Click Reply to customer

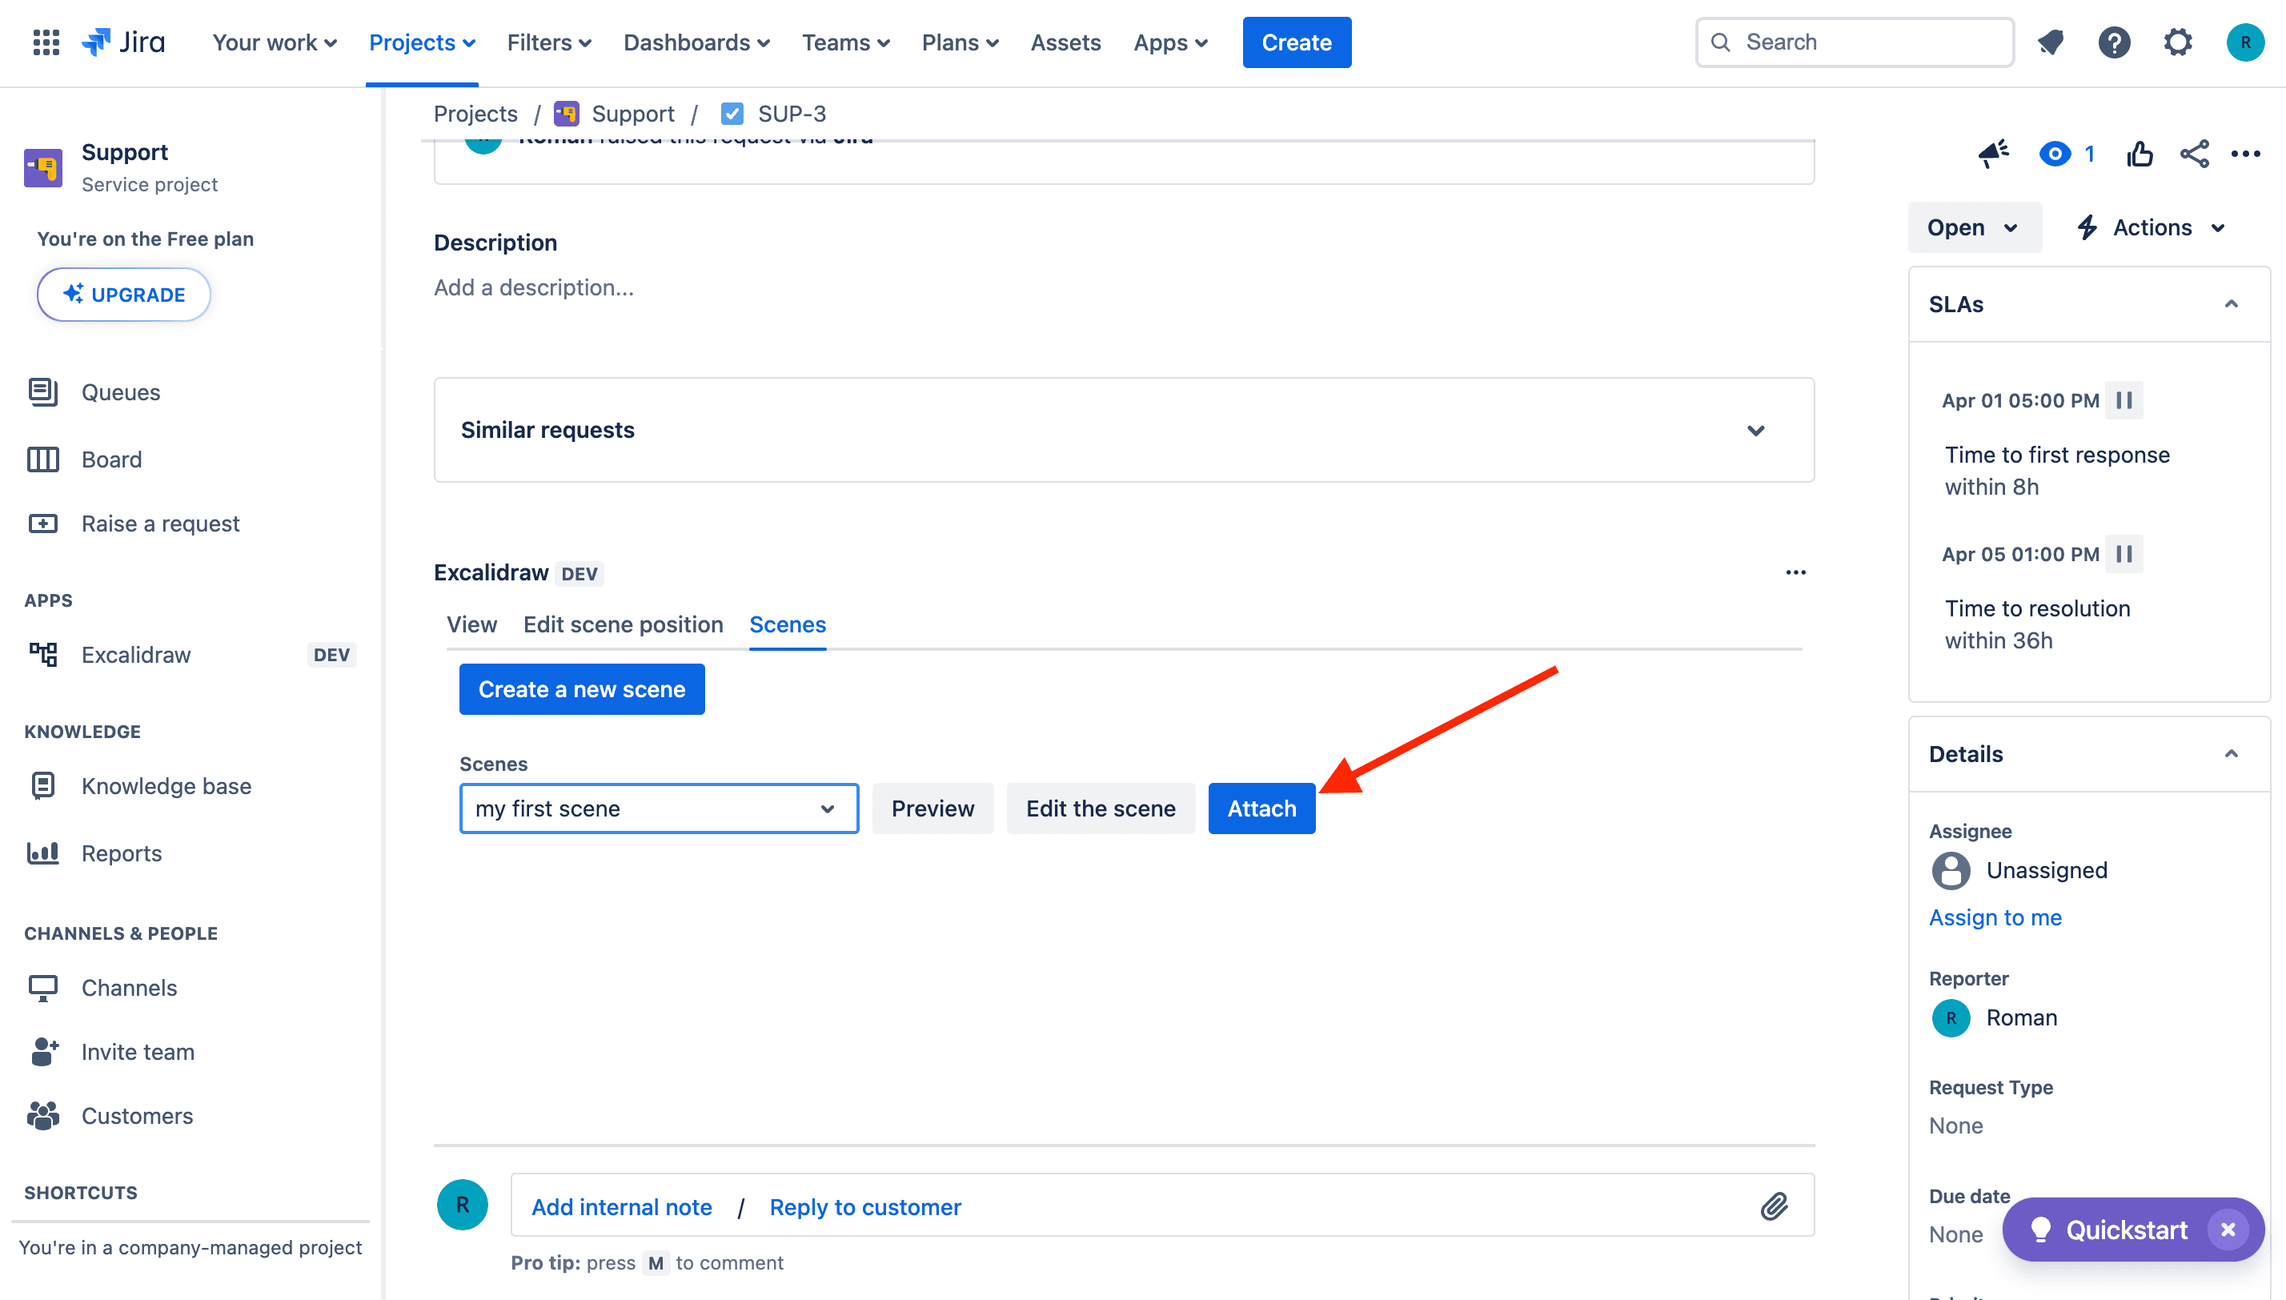(x=865, y=1206)
